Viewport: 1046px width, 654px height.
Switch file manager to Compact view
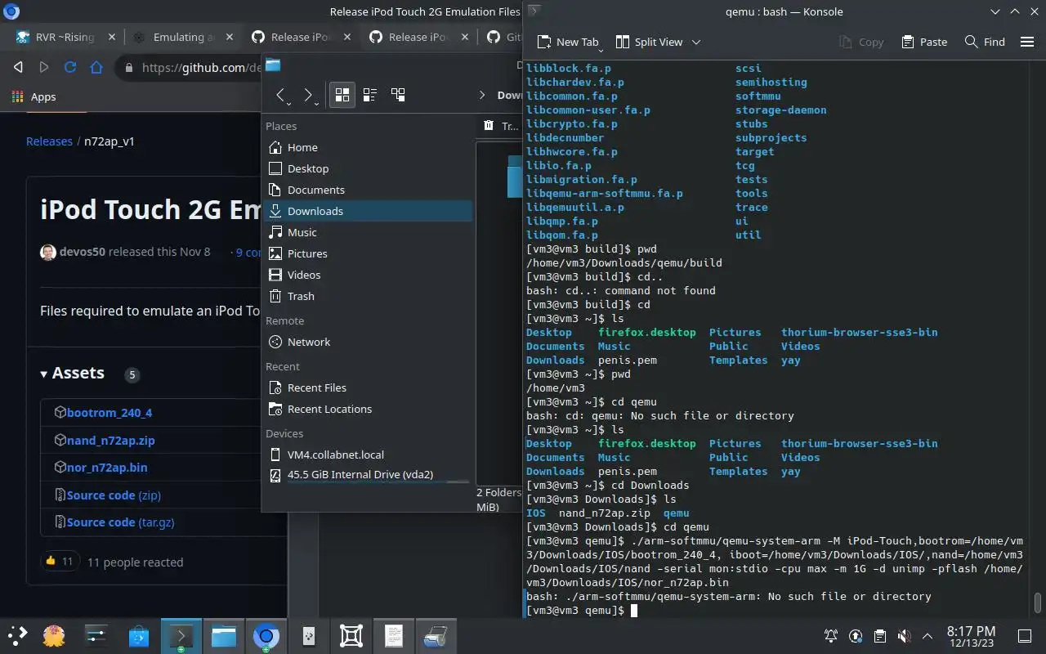(x=369, y=95)
